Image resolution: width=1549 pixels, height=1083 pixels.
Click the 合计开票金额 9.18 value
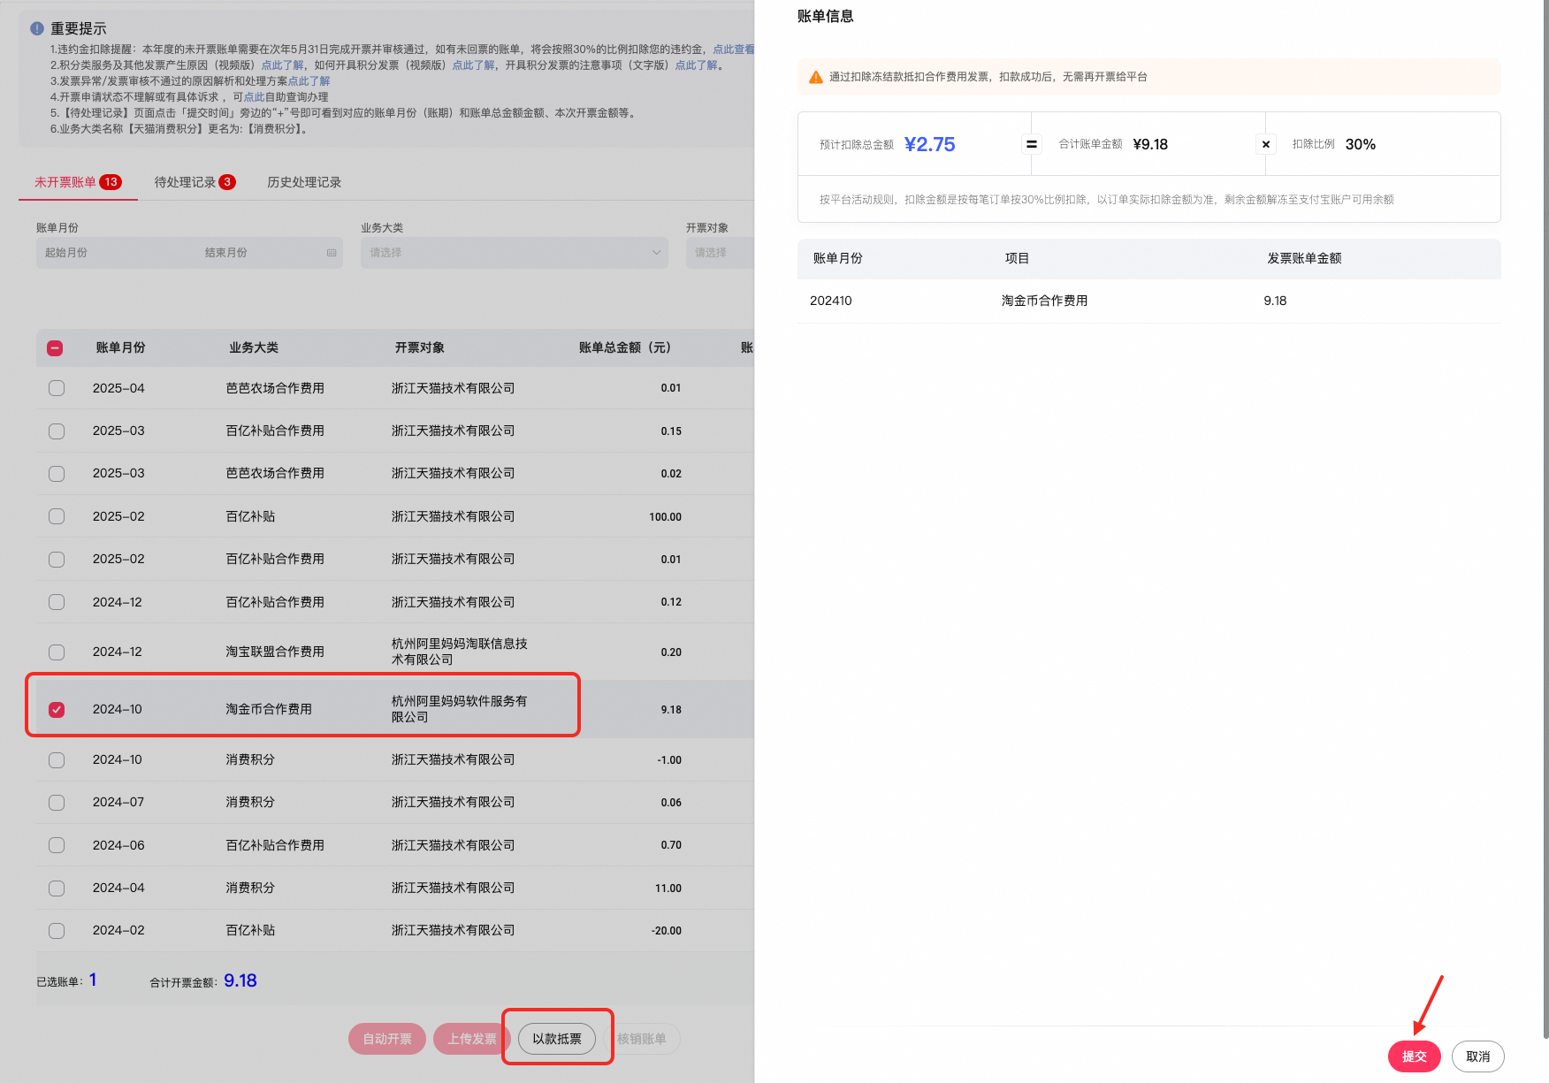240,980
